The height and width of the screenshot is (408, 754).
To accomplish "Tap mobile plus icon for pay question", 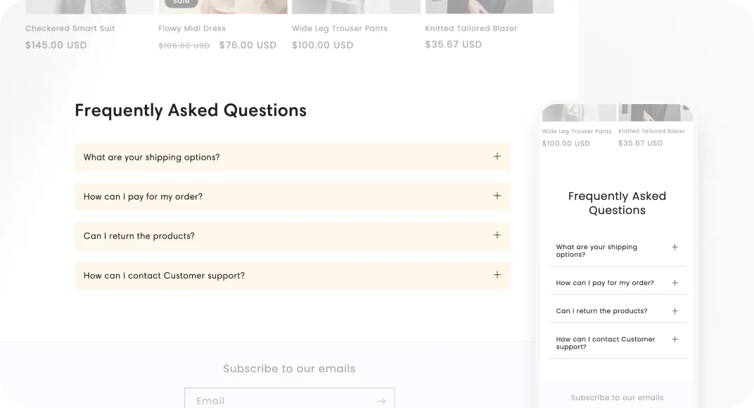I will tap(675, 283).
